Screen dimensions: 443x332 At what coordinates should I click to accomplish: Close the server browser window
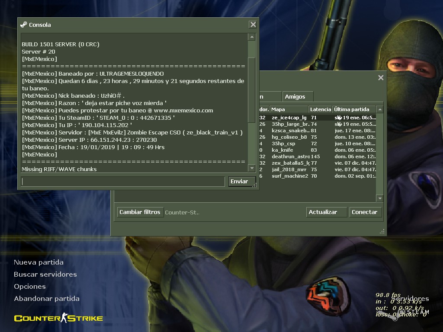click(381, 78)
